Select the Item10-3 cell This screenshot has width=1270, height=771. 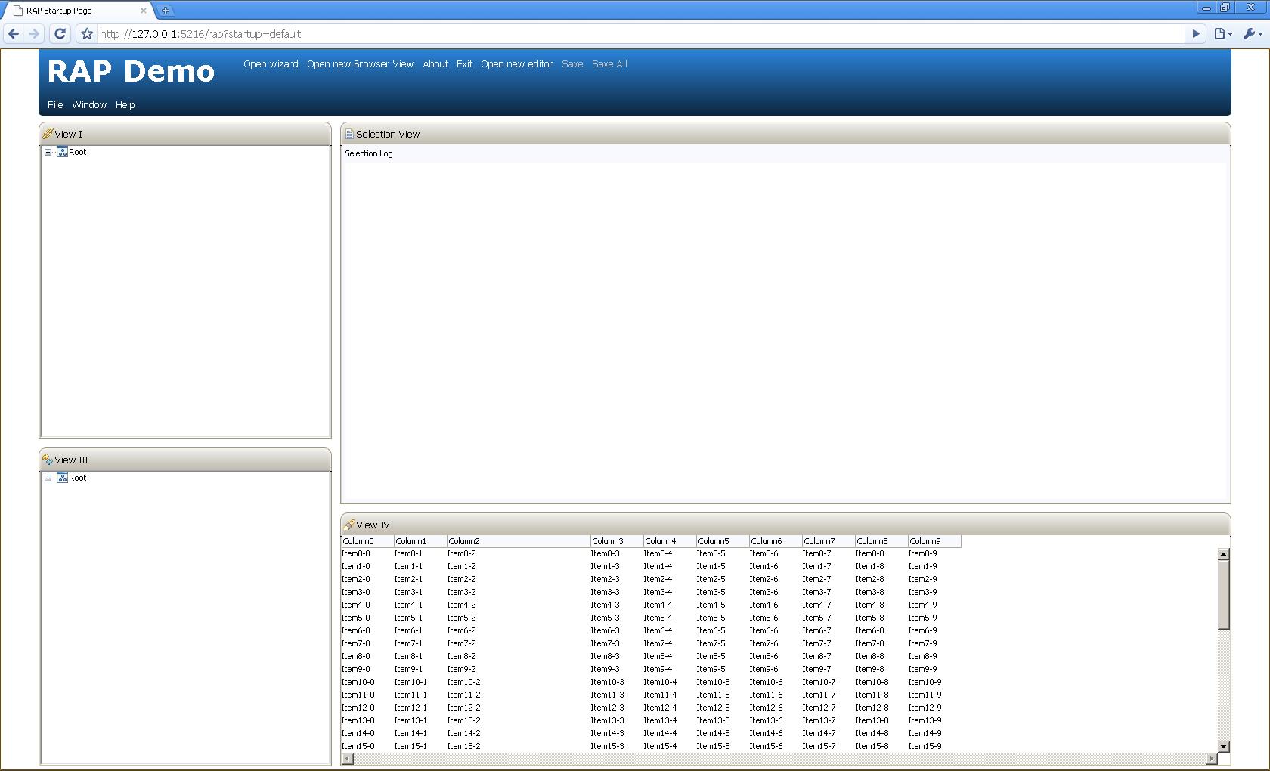607,682
